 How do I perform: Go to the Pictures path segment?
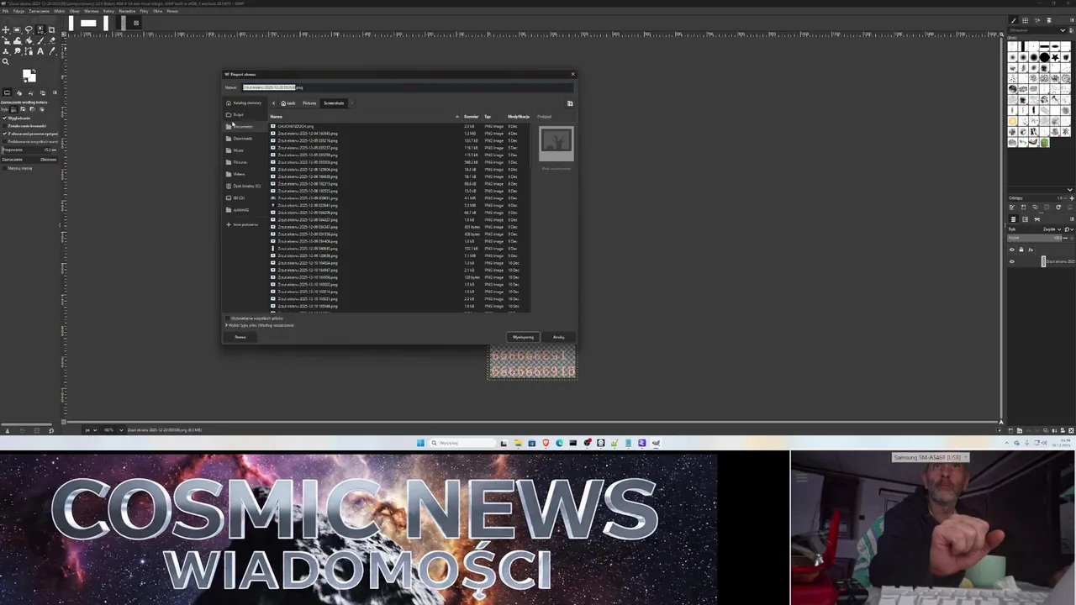310,103
